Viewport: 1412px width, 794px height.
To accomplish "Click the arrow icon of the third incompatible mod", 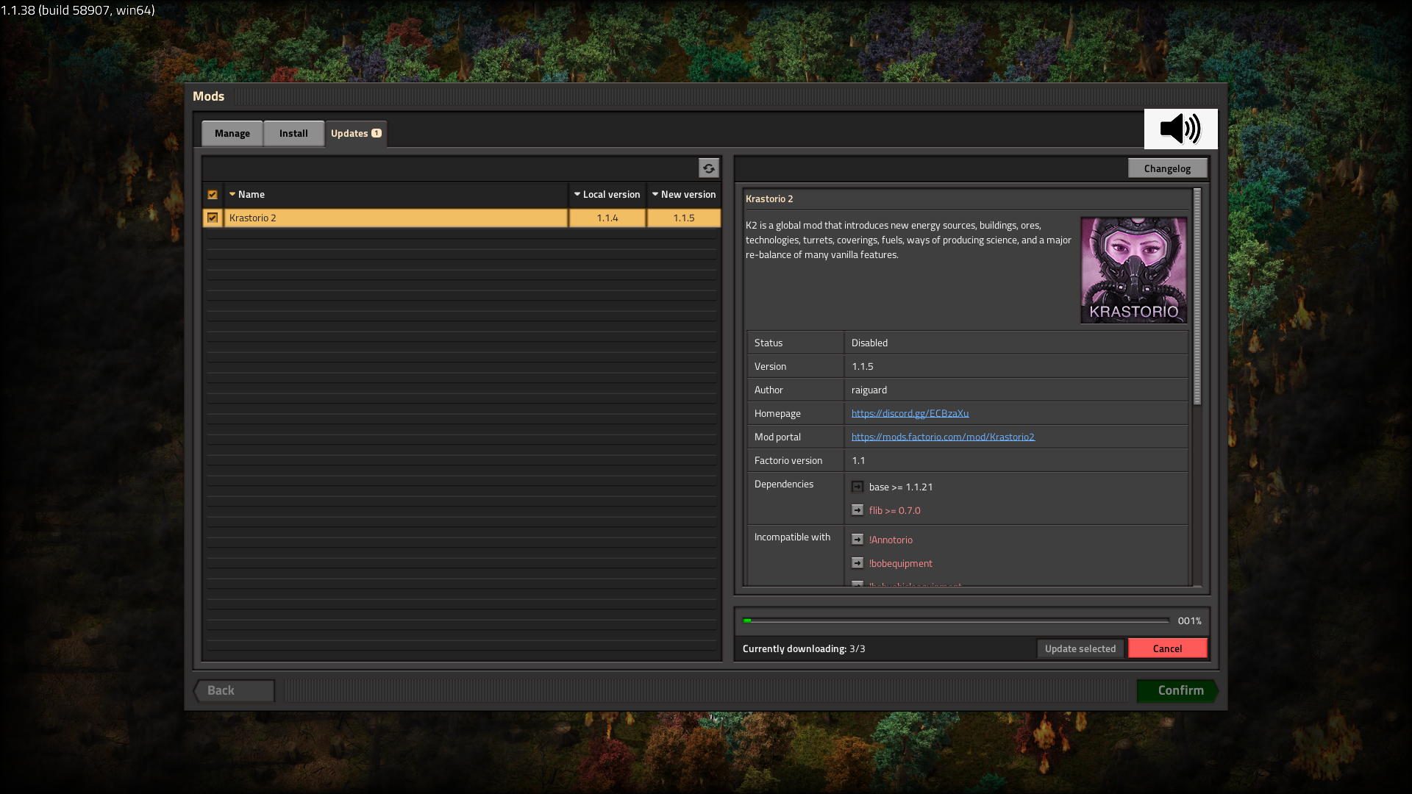I will tap(857, 584).
